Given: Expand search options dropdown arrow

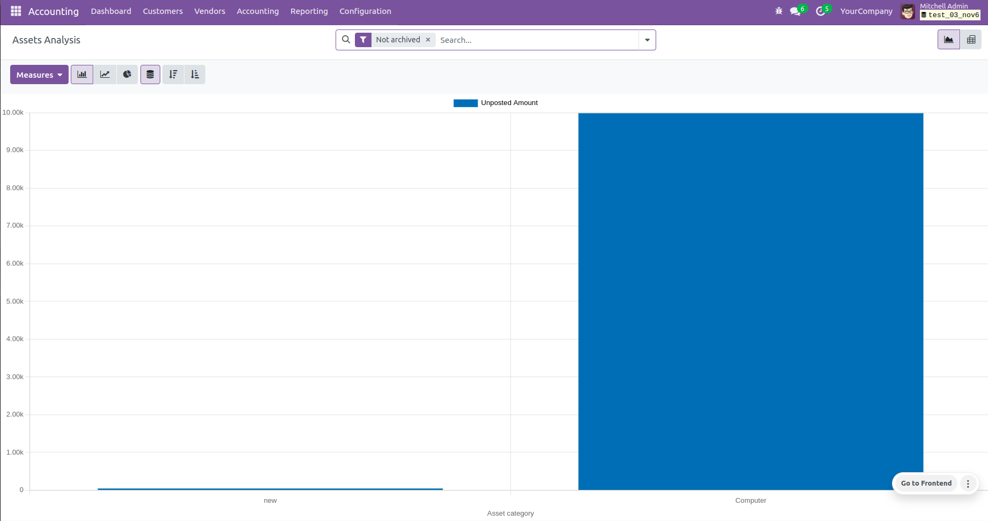Looking at the screenshot, I should (647, 40).
